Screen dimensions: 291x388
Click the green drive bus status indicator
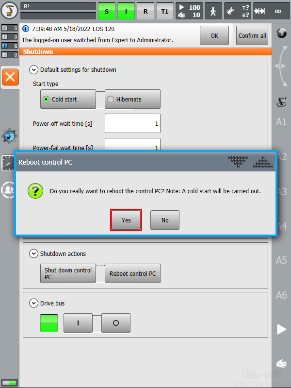[49, 323]
